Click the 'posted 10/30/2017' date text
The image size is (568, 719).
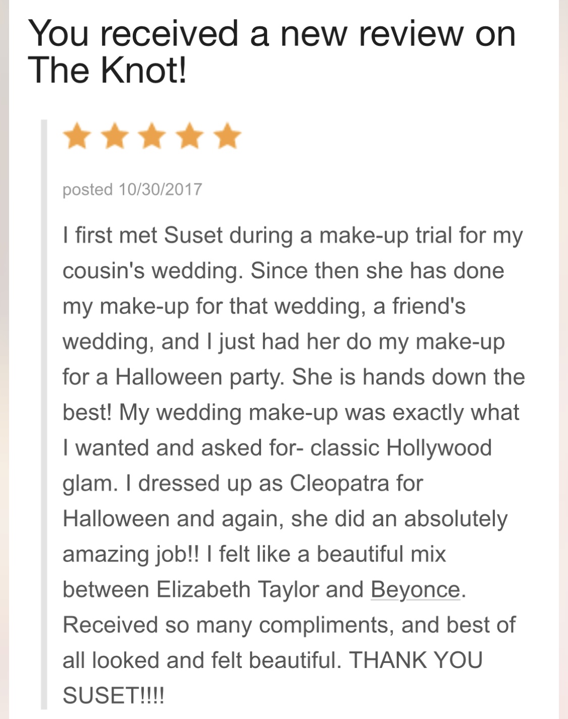pos(132,189)
